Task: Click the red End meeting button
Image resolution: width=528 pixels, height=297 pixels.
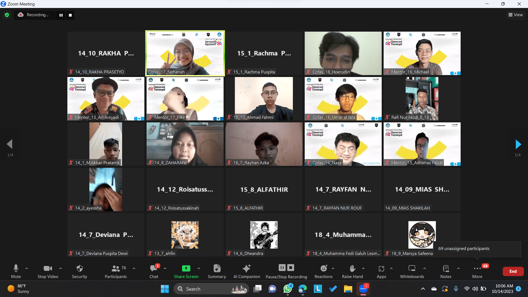Action: tap(513, 271)
